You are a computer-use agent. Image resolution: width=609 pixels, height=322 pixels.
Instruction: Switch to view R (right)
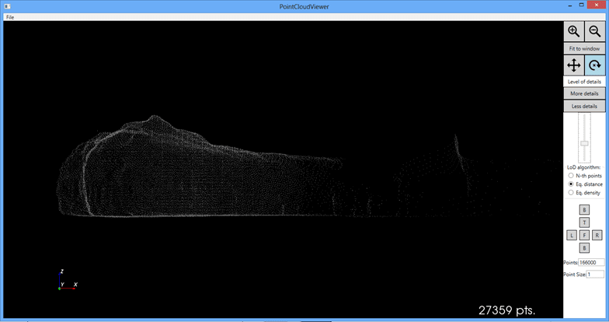(597, 235)
